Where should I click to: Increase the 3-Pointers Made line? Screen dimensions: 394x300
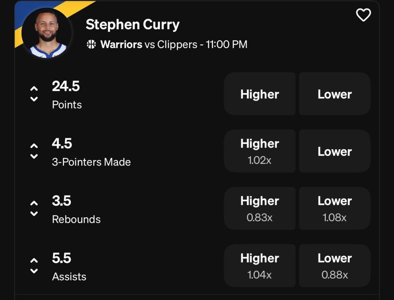click(x=33, y=145)
